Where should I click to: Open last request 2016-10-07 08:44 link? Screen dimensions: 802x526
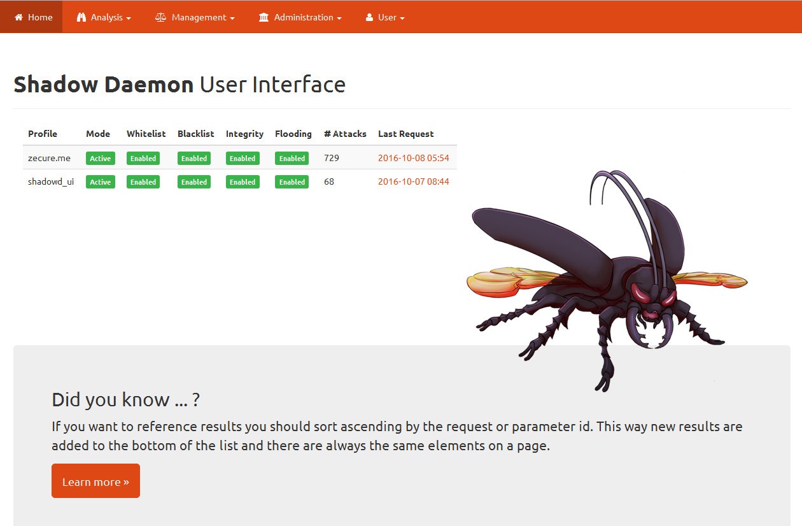point(414,181)
